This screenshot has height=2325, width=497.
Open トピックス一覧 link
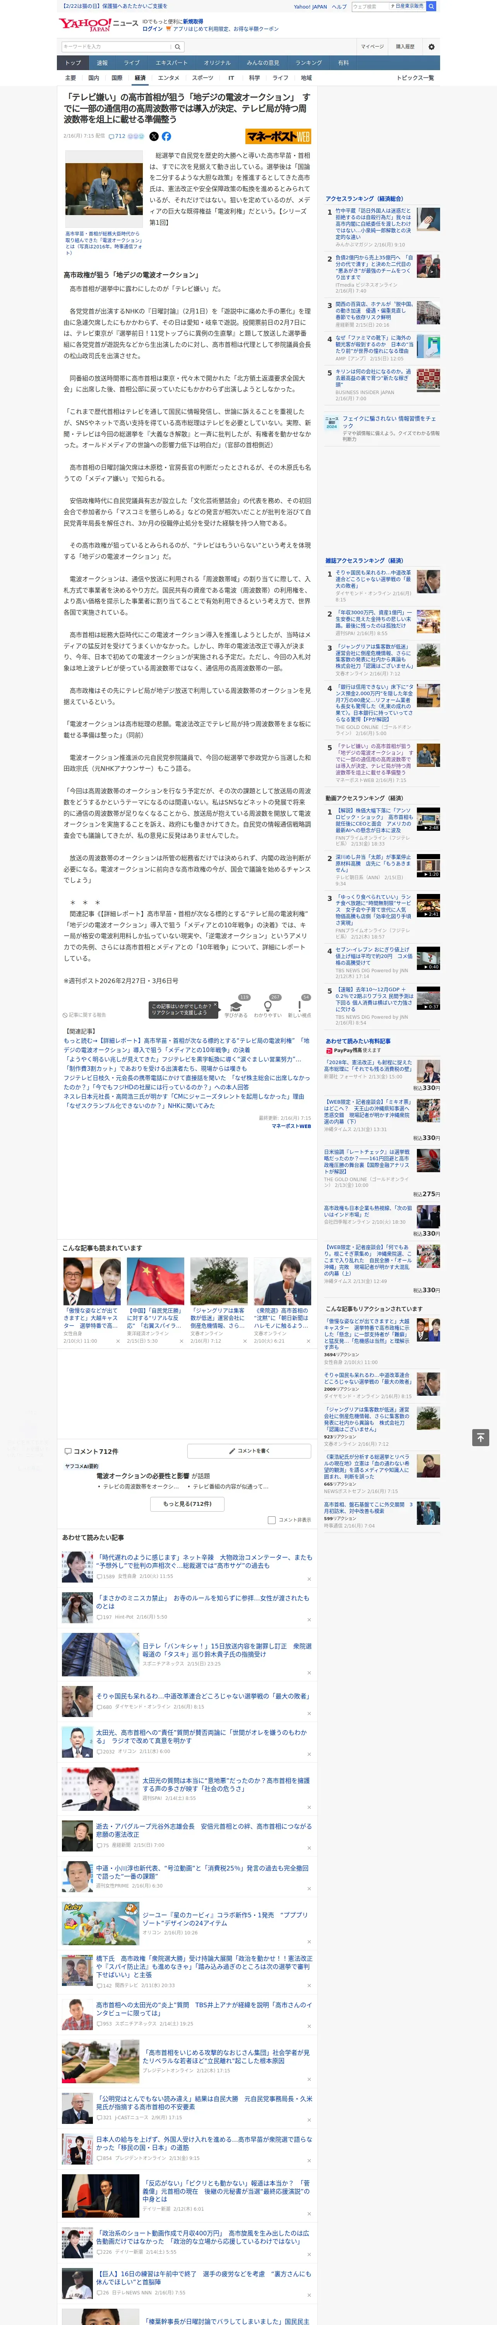415,77
